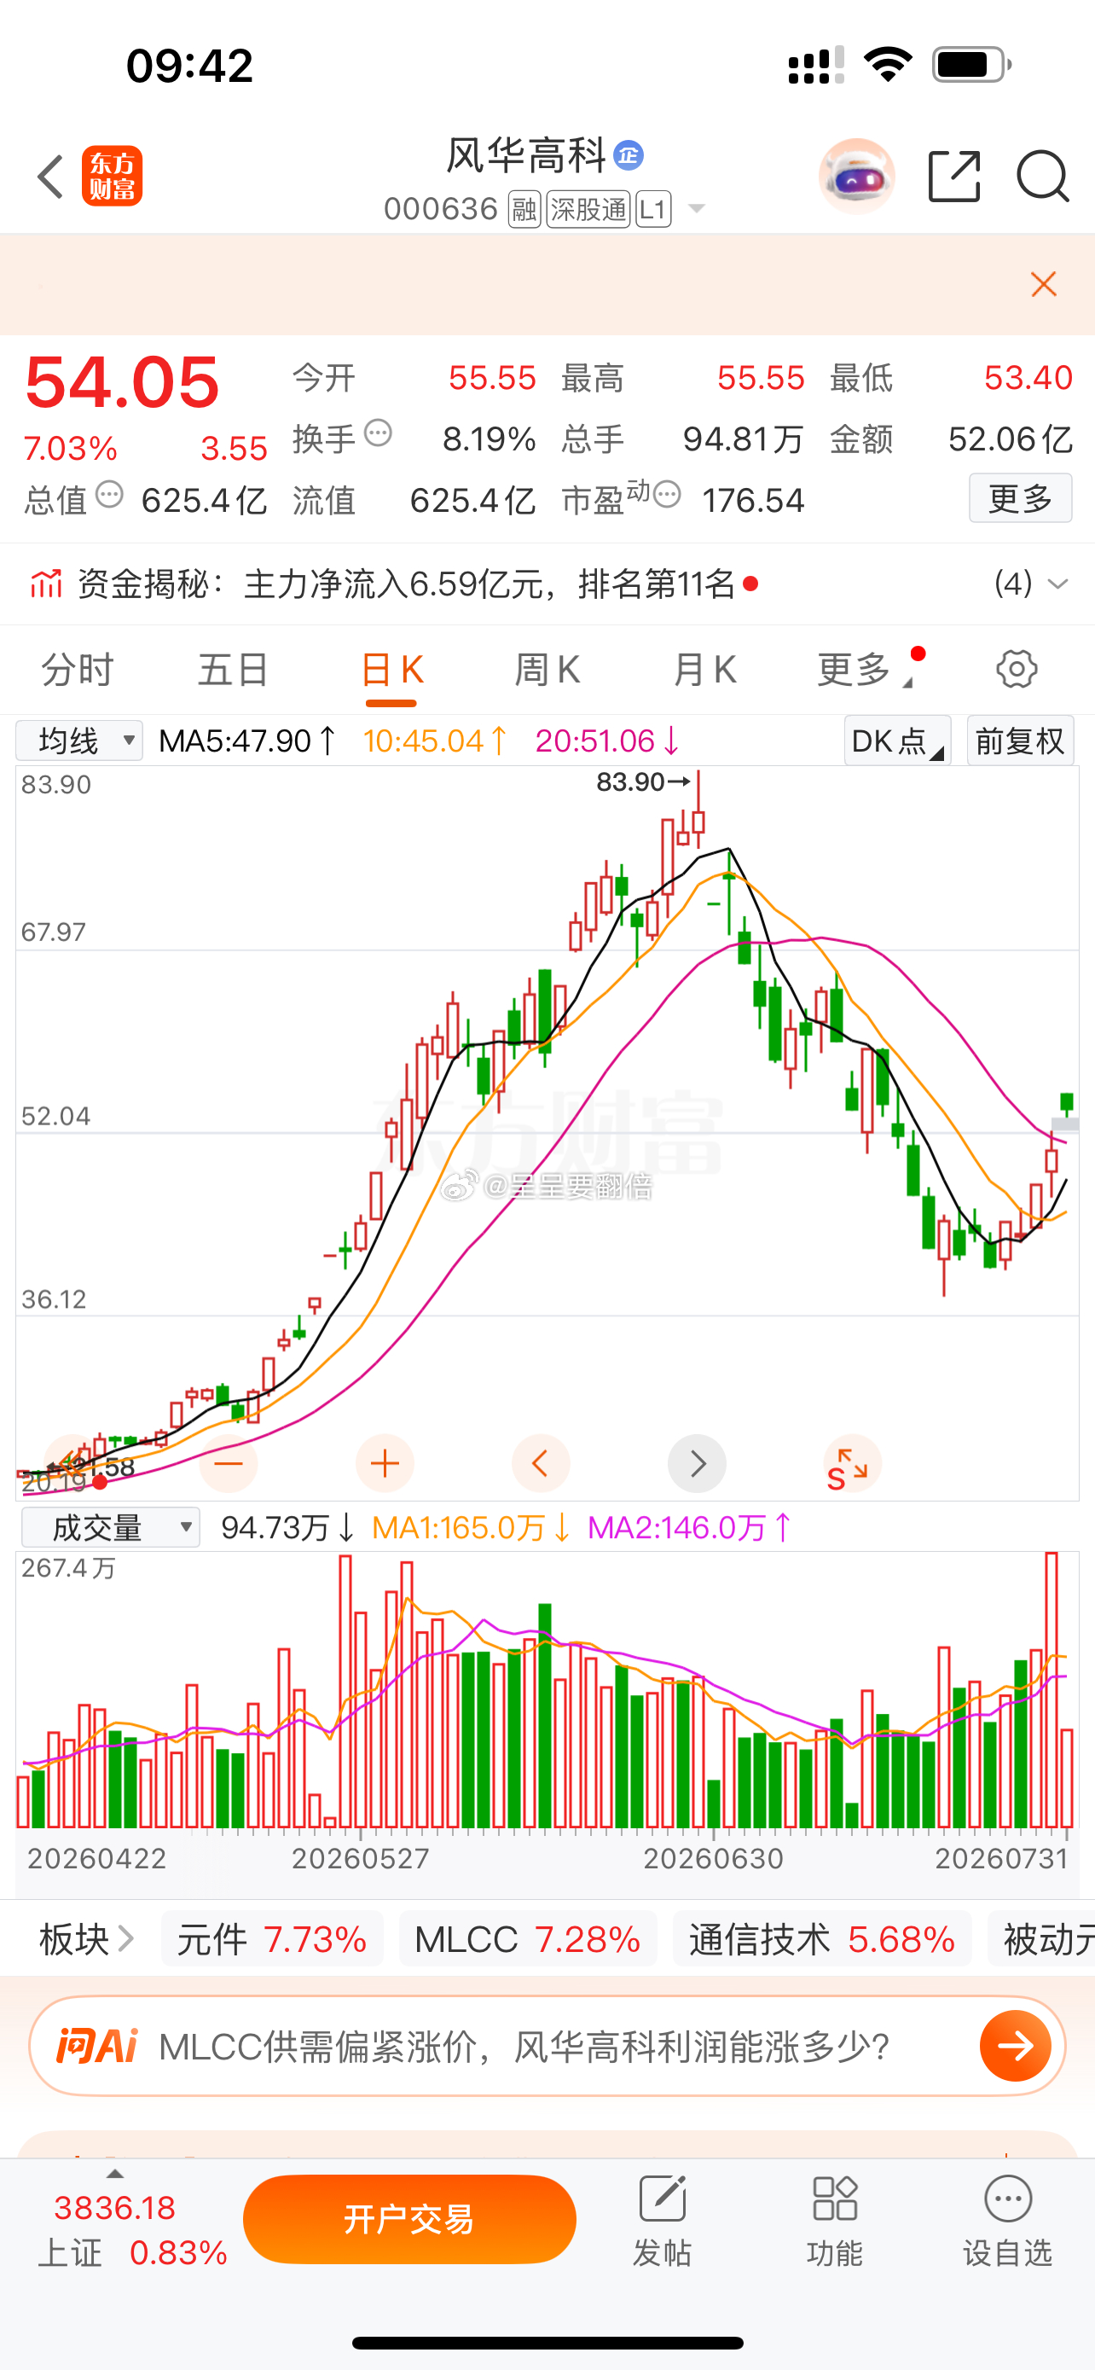Zoom out chart with minus button
The width and height of the screenshot is (1095, 2370).
pyautogui.click(x=228, y=1463)
